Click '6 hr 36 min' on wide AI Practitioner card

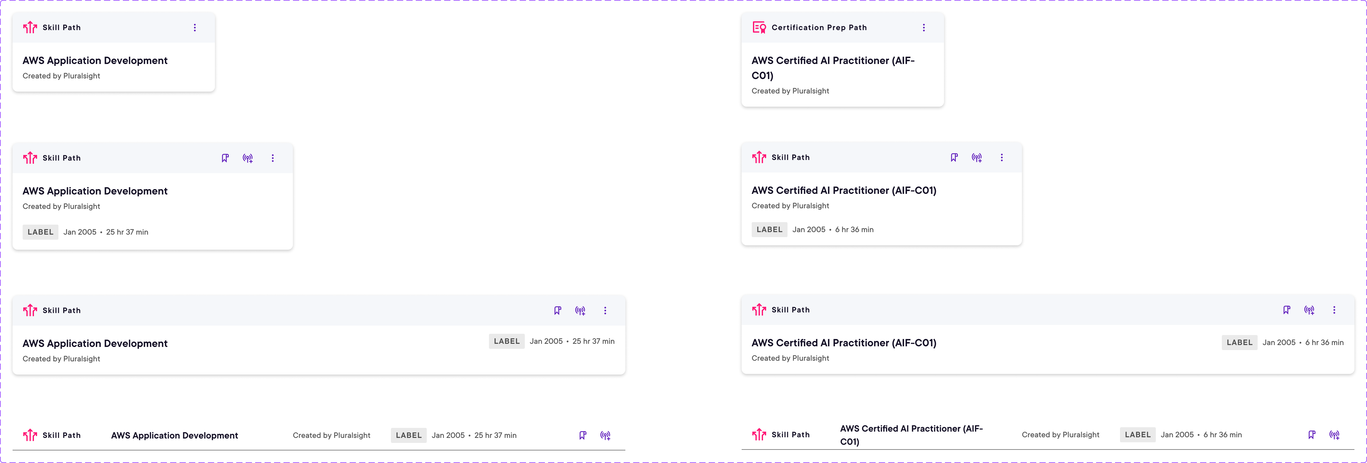(1325, 342)
